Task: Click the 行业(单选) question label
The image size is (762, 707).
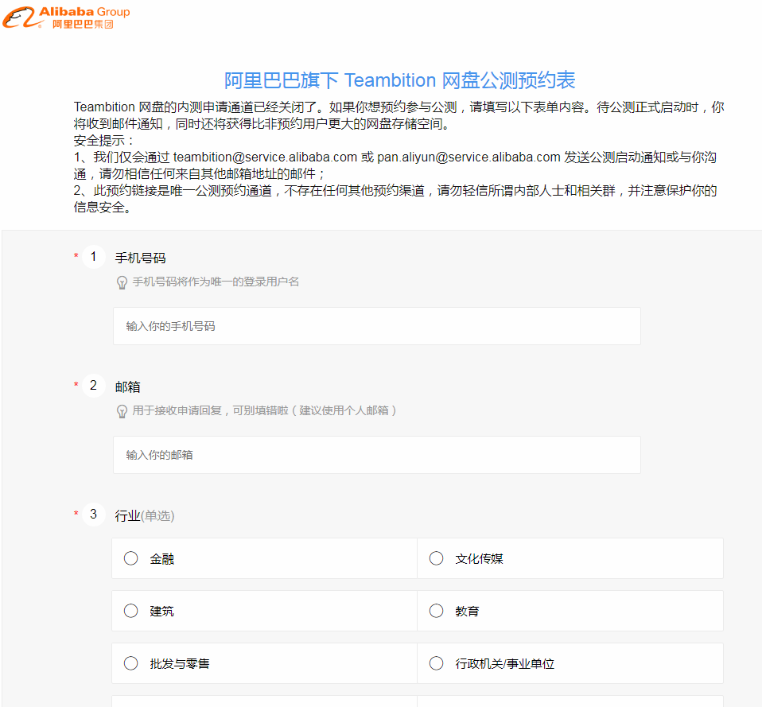Action: (x=145, y=516)
